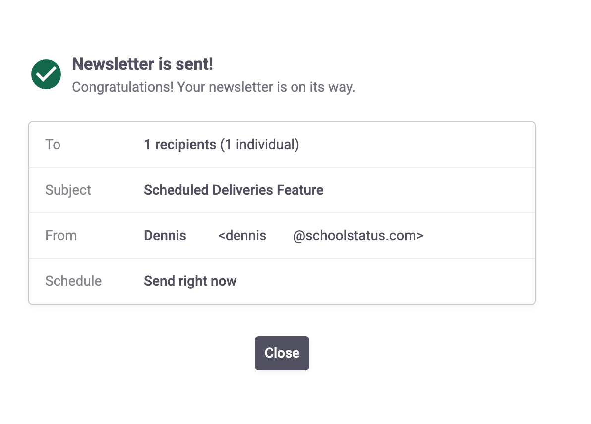Click the green checkmark success icon
This screenshot has height=424, width=591.
pos(46,75)
